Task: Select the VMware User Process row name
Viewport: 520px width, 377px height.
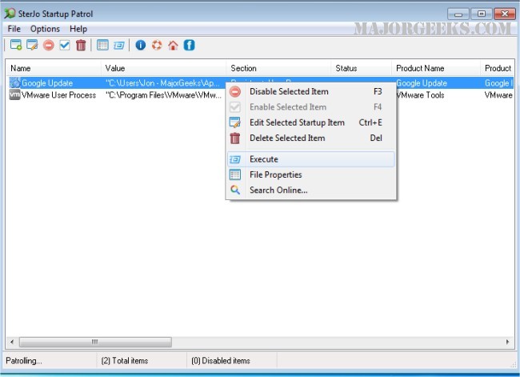Action: coord(58,95)
